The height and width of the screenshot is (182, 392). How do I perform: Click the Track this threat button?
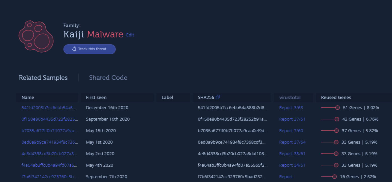[90, 49]
